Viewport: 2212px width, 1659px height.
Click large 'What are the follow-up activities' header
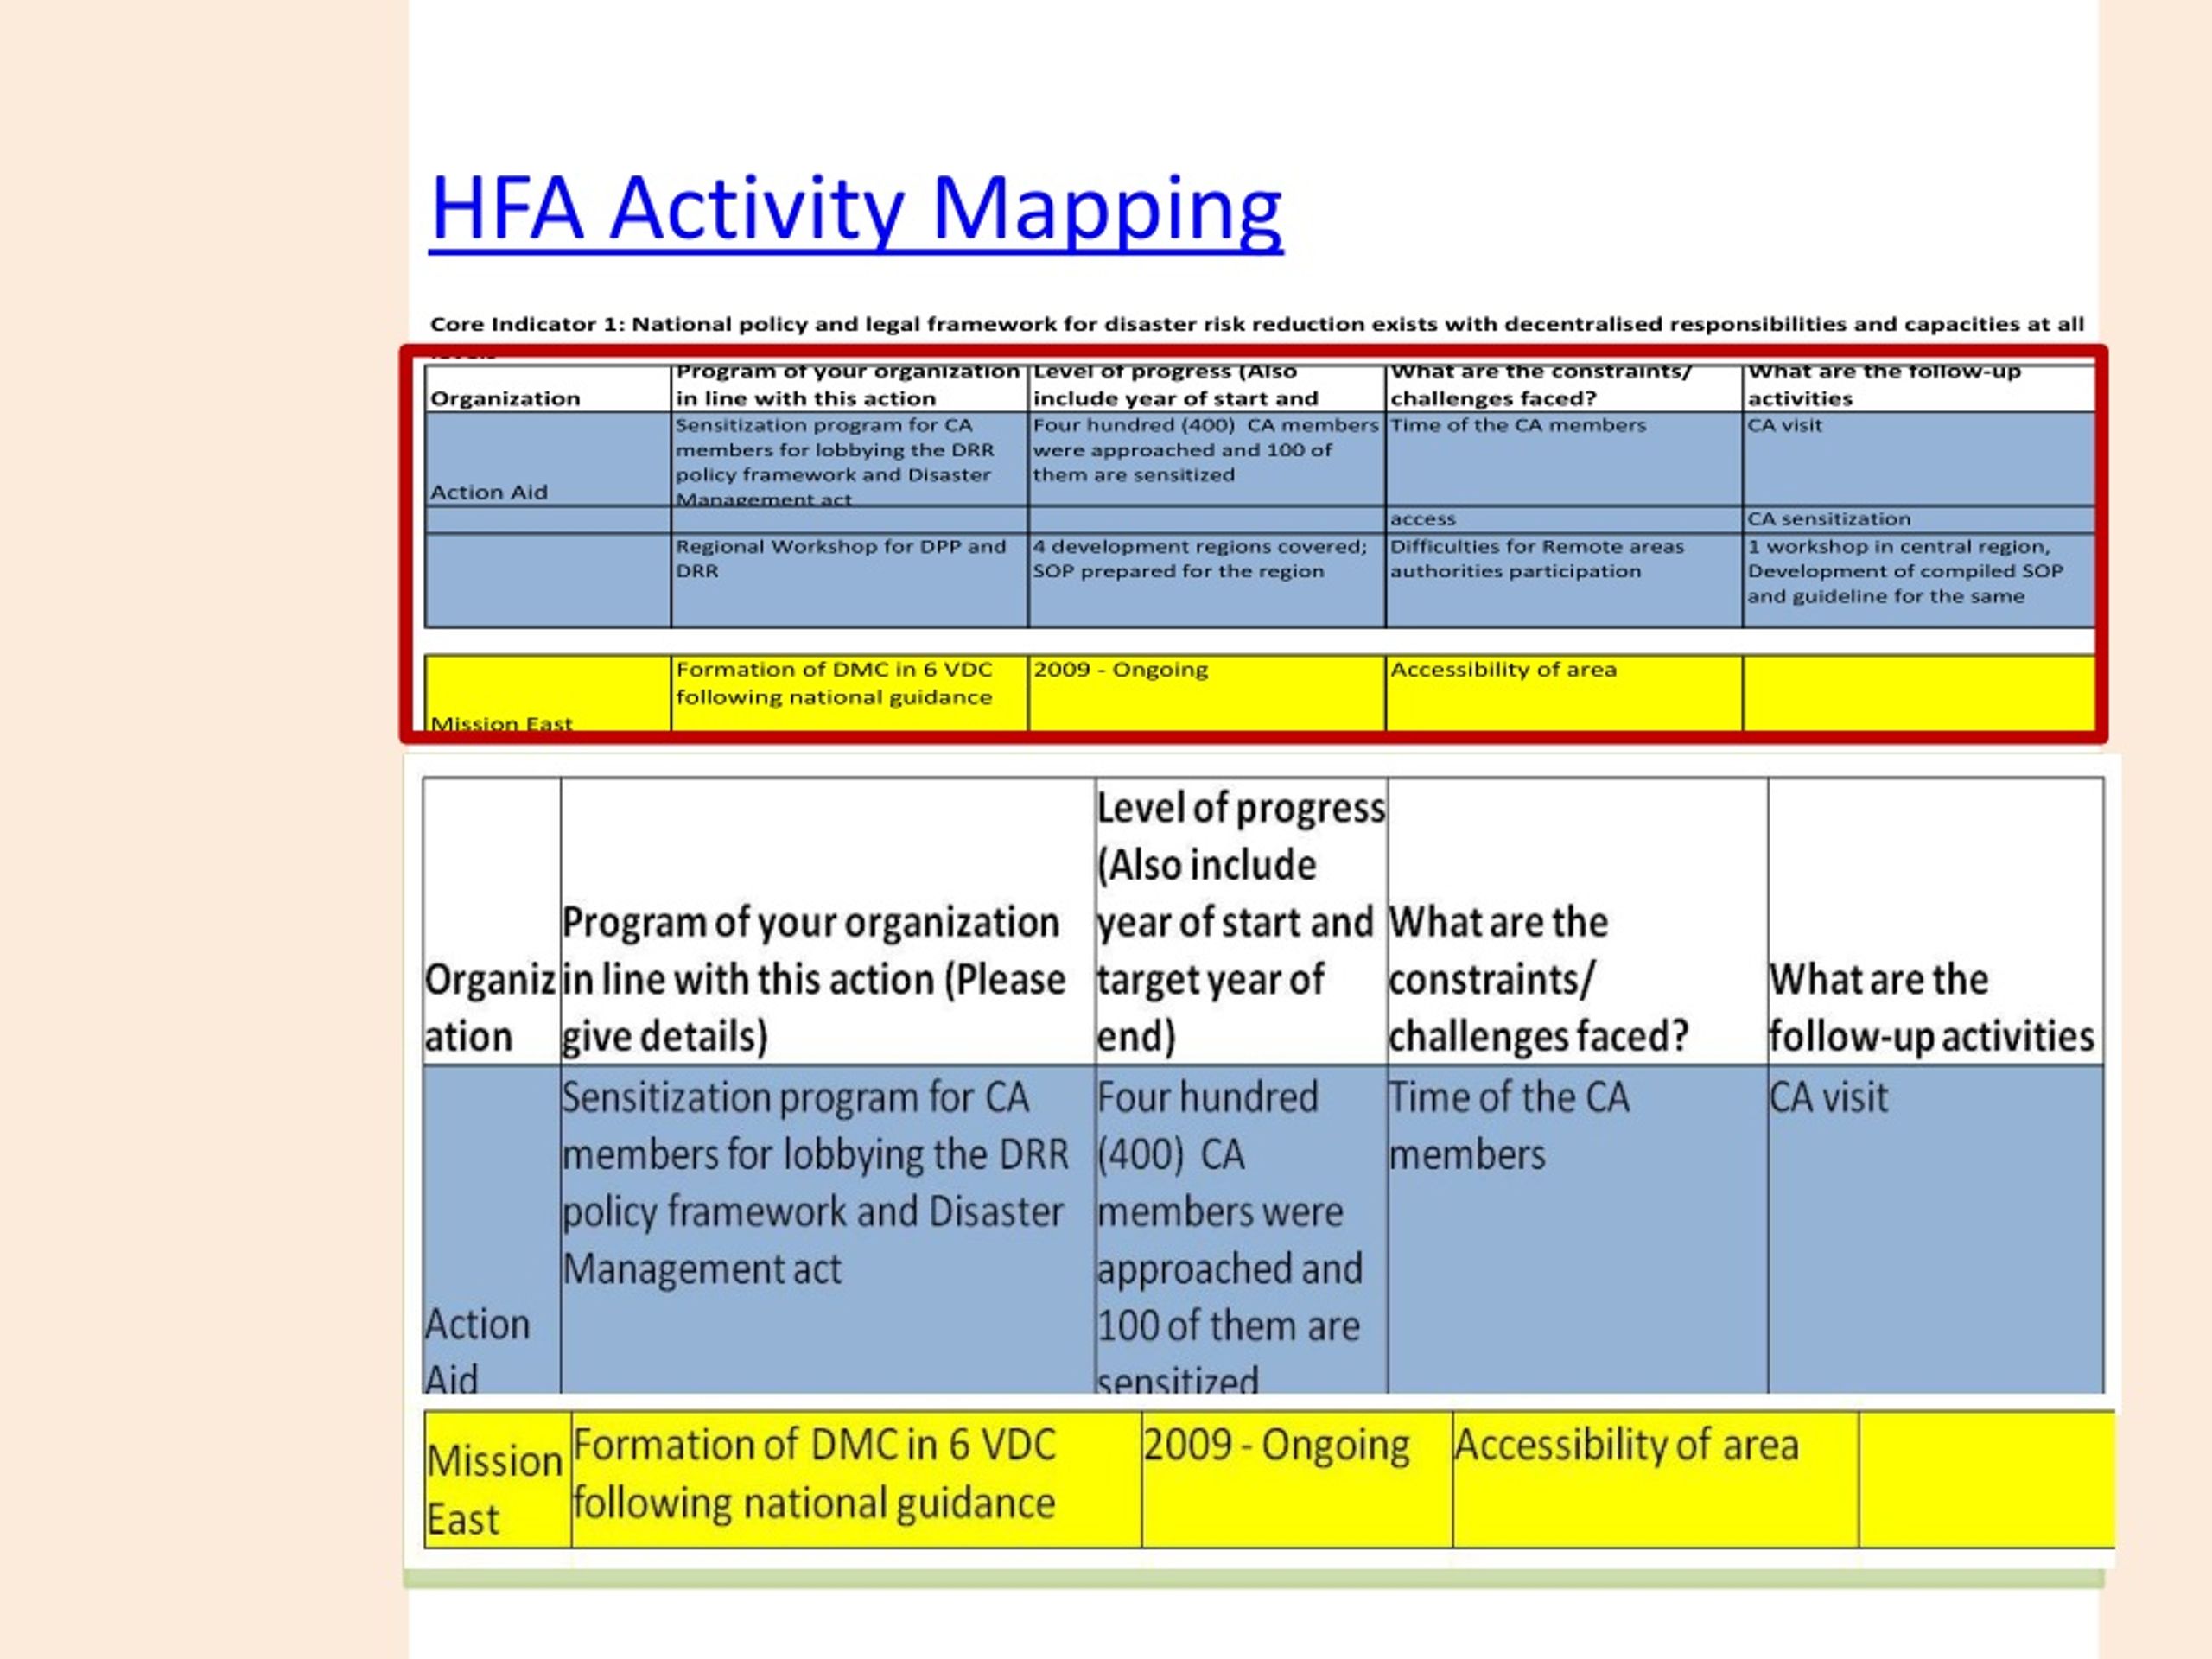tap(1935, 921)
